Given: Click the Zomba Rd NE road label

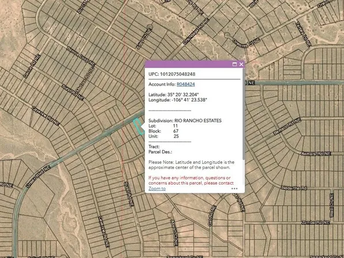Looking at the screenshot, I should click(316, 223).
